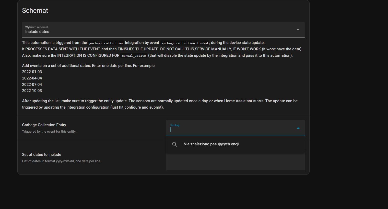This screenshot has height=209, width=388.
Task: Focus the Szukaj entity search field
Action: [x=230, y=130]
